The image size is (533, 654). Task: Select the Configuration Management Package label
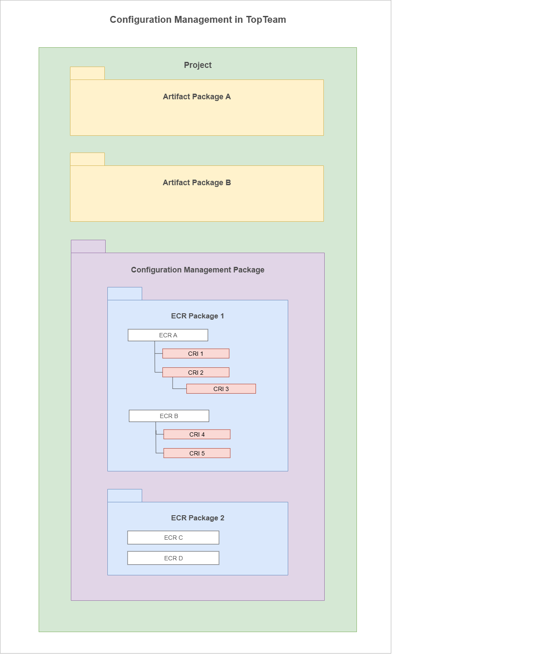pos(198,270)
